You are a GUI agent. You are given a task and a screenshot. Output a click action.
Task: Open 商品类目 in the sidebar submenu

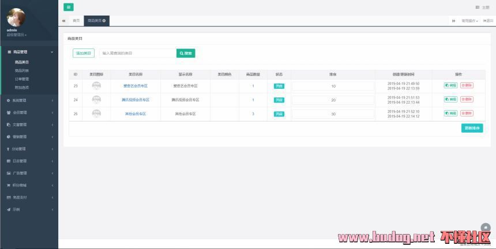click(x=22, y=62)
